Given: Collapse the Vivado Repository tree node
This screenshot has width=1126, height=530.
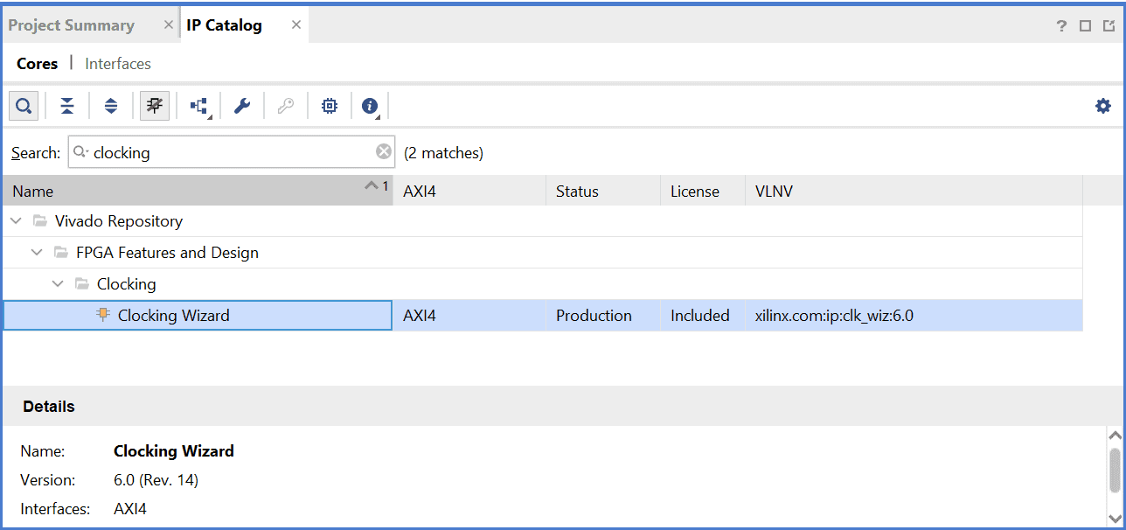Looking at the screenshot, I should coord(16,221).
